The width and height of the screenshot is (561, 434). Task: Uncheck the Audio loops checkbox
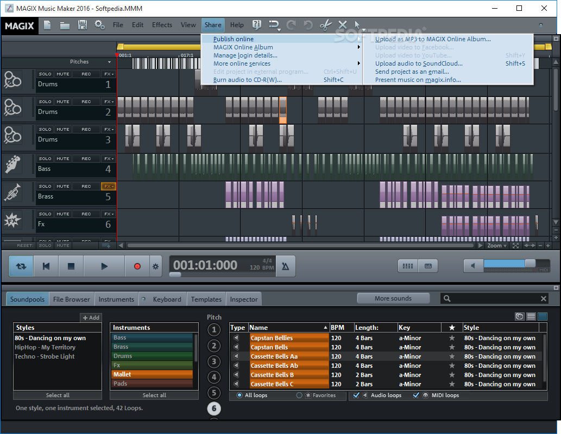coord(356,395)
